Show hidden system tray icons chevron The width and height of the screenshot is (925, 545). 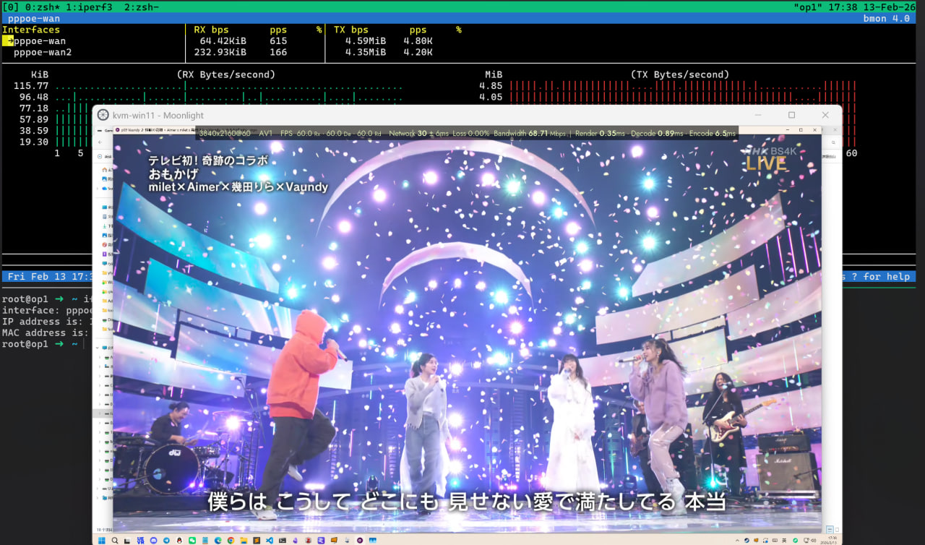[x=737, y=540]
